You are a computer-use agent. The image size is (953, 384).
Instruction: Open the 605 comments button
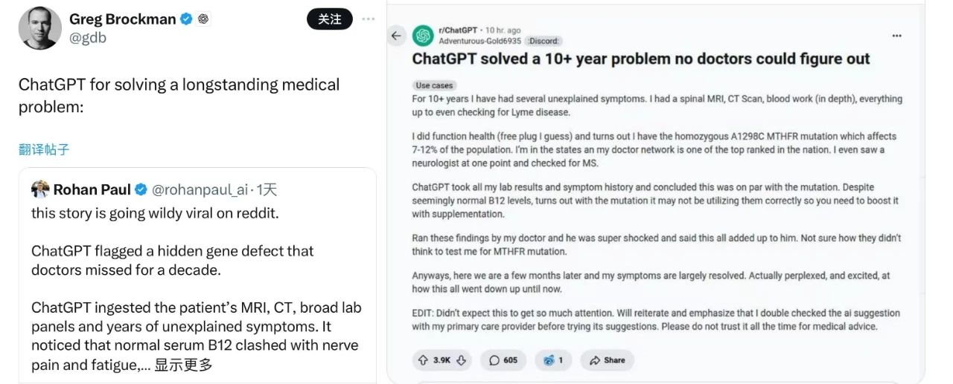(x=503, y=360)
